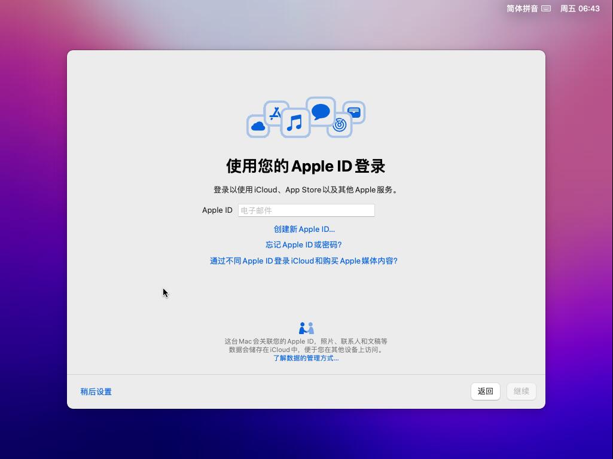The width and height of the screenshot is (613, 459).
Task: Click the 继续 button
Action: coord(520,391)
